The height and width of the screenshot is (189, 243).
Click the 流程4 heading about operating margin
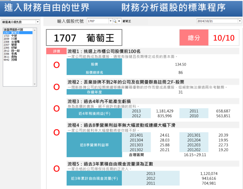[121, 125]
